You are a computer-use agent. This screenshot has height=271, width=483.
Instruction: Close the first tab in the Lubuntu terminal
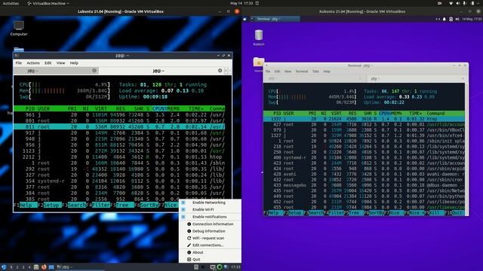point(94,71)
